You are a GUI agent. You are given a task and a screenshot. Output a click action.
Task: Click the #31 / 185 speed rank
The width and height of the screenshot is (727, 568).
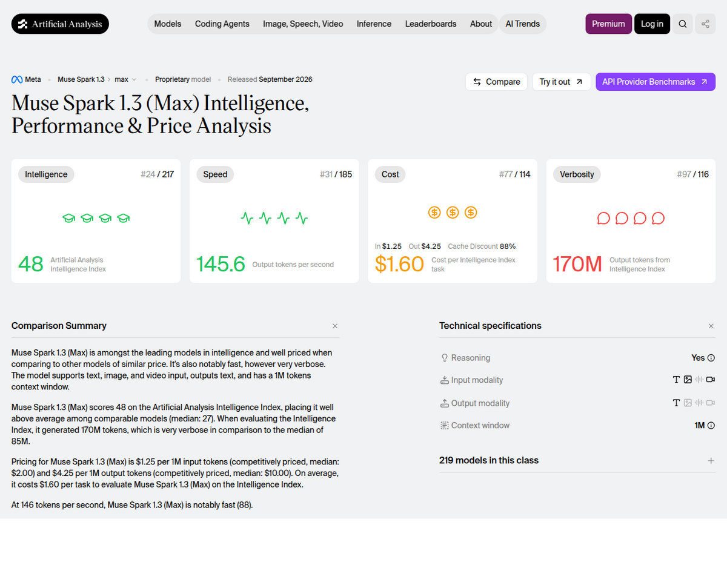click(336, 174)
